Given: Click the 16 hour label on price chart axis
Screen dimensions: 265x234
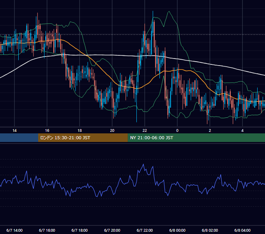Looking at the screenshot, I should pyautogui.click(x=47, y=131).
